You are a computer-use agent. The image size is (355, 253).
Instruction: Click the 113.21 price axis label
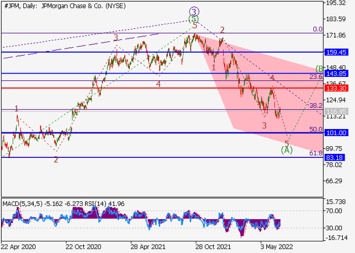(336, 116)
